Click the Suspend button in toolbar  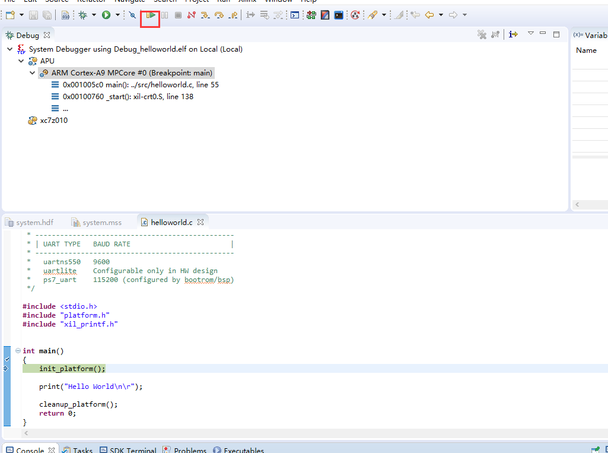coord(165,15)
